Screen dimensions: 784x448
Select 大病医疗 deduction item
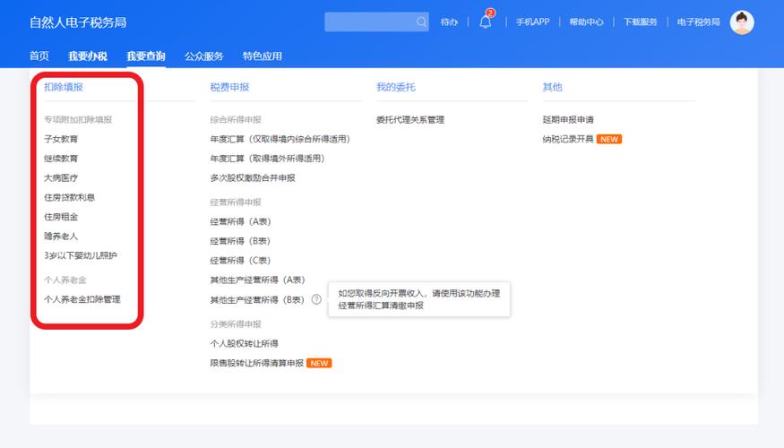coord(61,178)
